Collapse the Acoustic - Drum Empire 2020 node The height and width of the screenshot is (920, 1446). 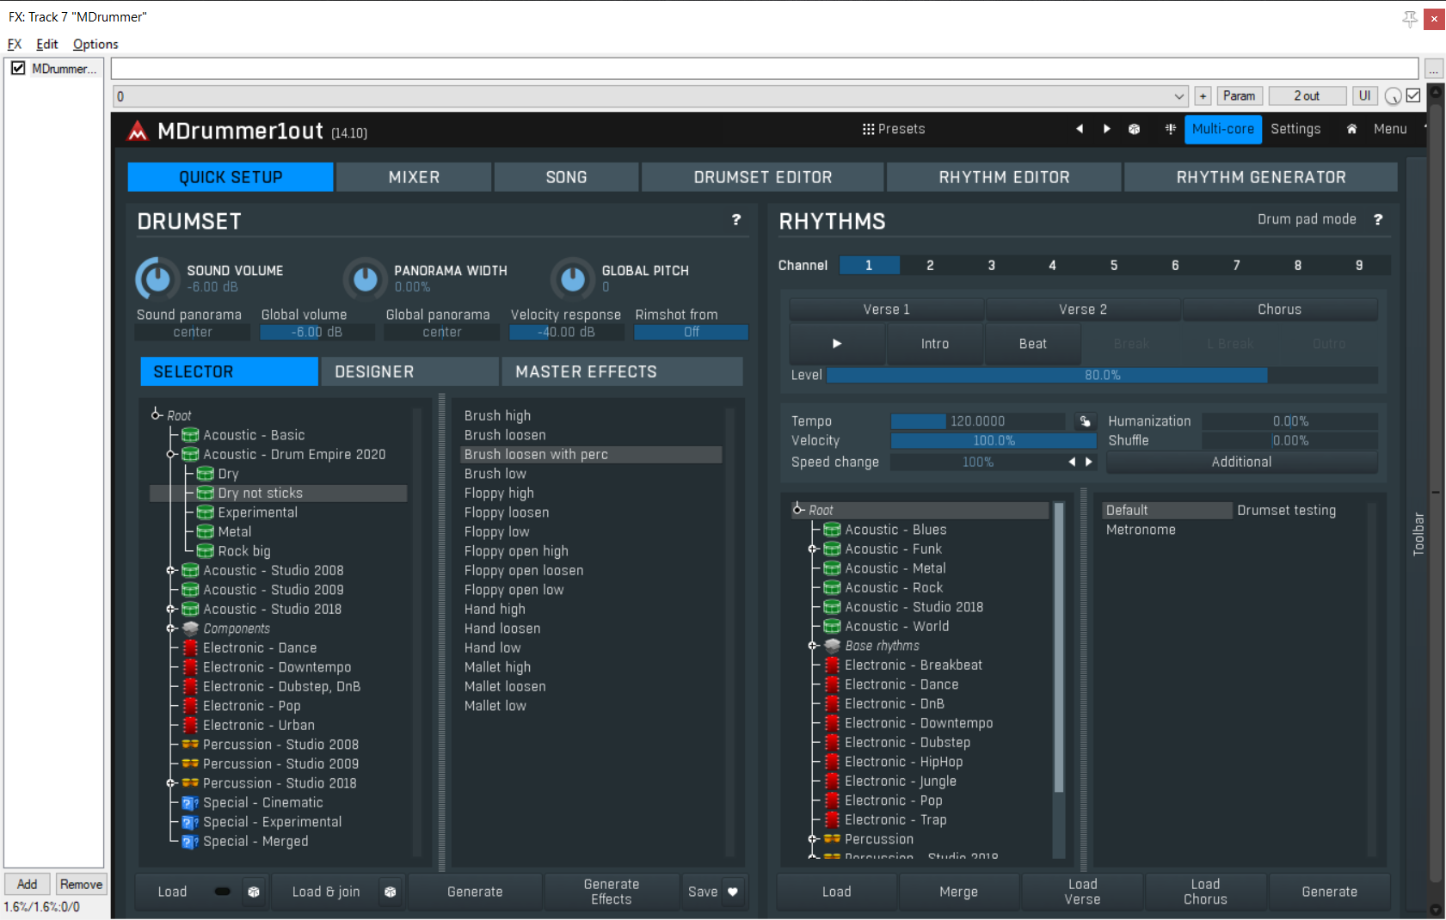coord(171,454)
